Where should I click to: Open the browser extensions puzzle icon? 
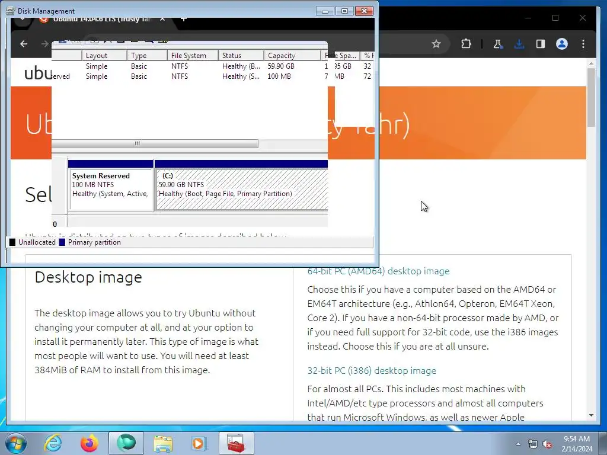466,44
